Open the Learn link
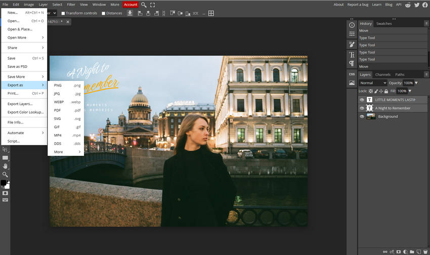430x255 pixels. pos(376,5)
